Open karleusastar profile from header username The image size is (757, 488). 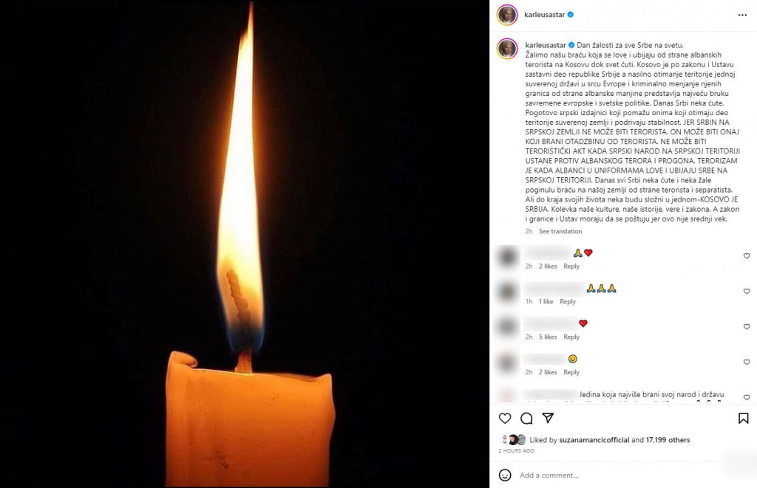pos(544,15)
